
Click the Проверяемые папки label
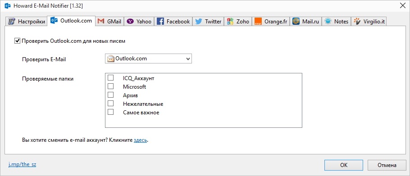(48, 79)
